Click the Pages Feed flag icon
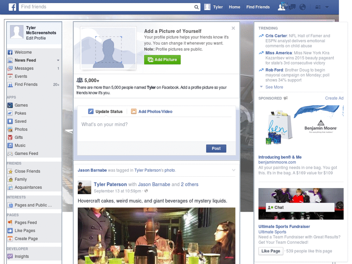 (10, 222)
